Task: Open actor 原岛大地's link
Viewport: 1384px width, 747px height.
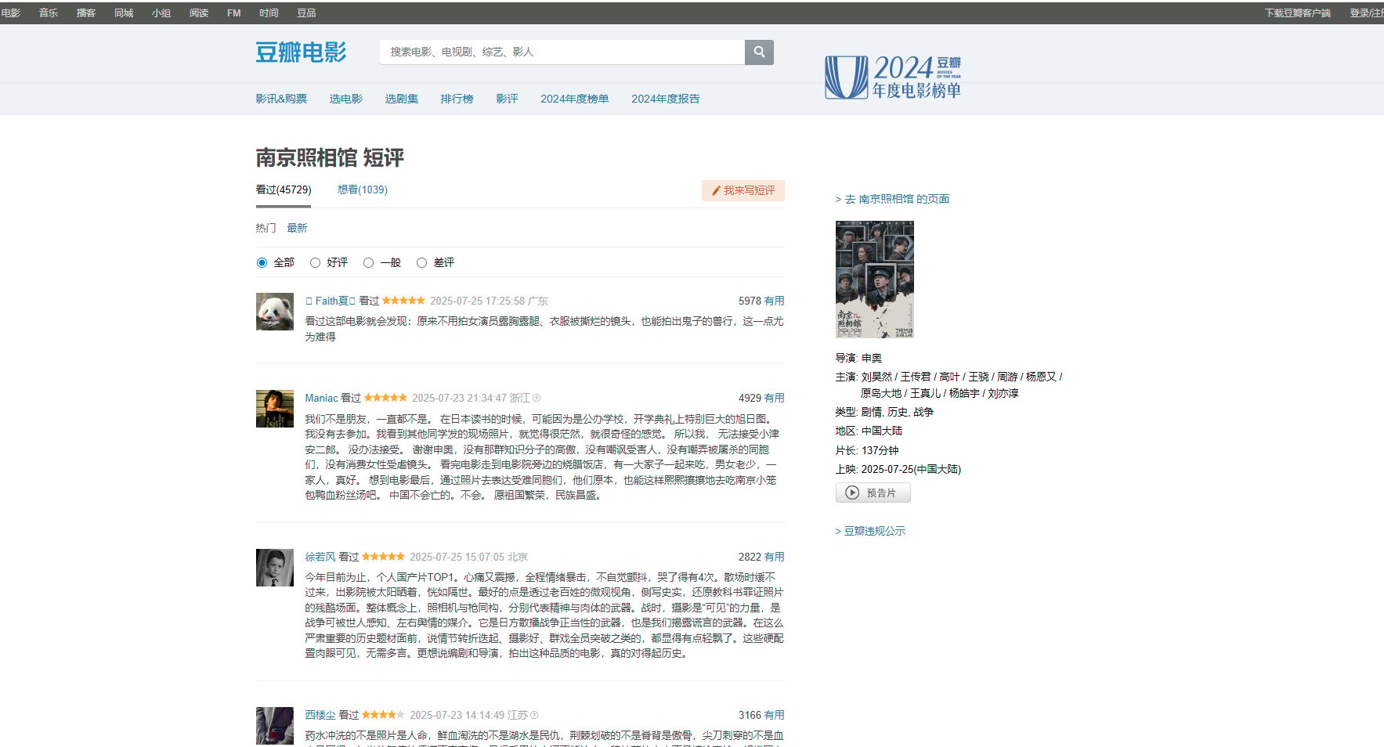Action: [881, 393]
